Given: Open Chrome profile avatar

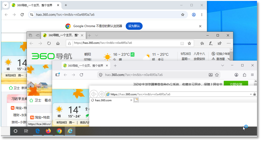Looking at the screenshot, I should (194, 15).
